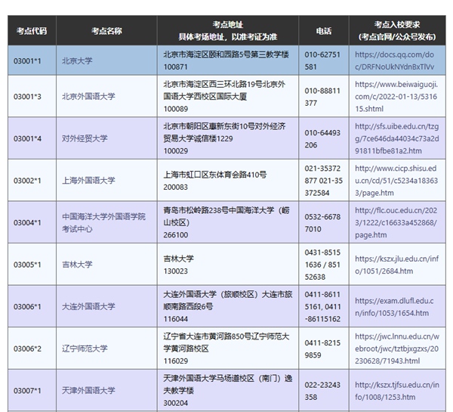Open the 北京外国语大学 test center link
Screen dimensions: 453x412
(88, 96)
